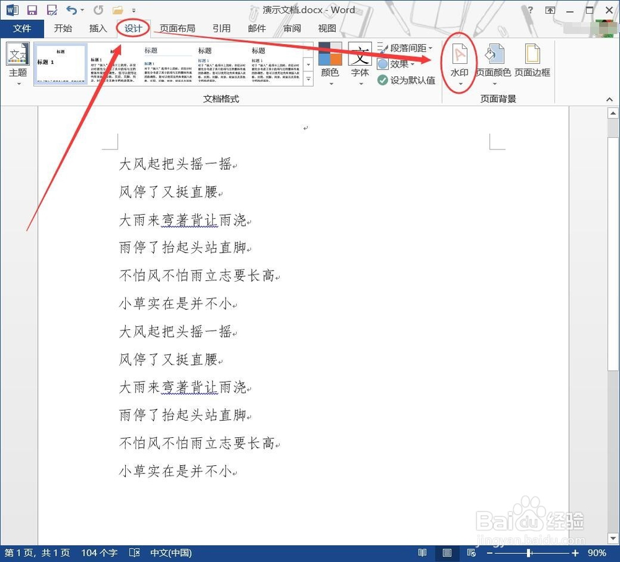The width and height of the screenshot is (620, 562).
Task: Switch to the 页面布局 Page Layout tab
Action: click(x=177, y=28)
